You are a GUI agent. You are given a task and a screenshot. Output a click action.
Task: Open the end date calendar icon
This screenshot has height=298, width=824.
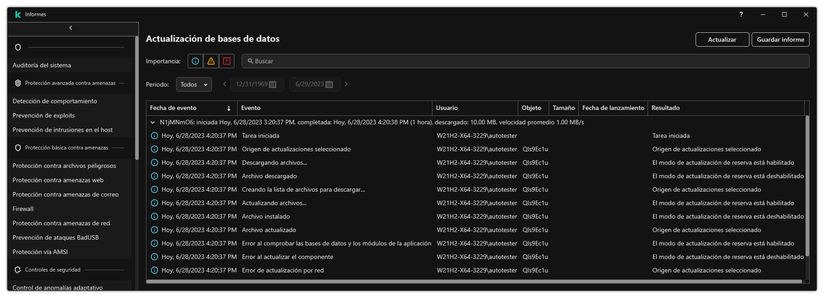329,84
